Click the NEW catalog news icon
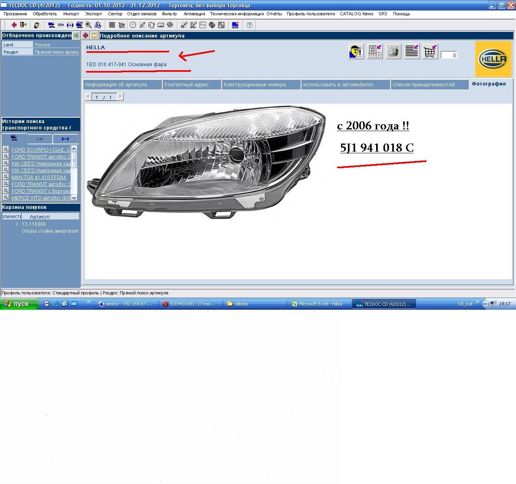 click(x=235, y=25)
